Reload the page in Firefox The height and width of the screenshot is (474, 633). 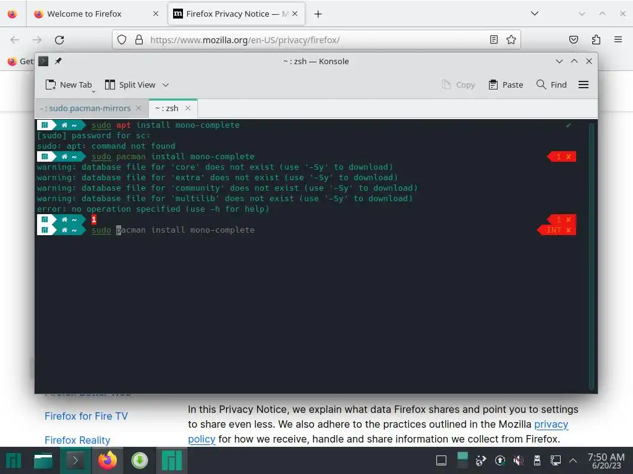59,40
